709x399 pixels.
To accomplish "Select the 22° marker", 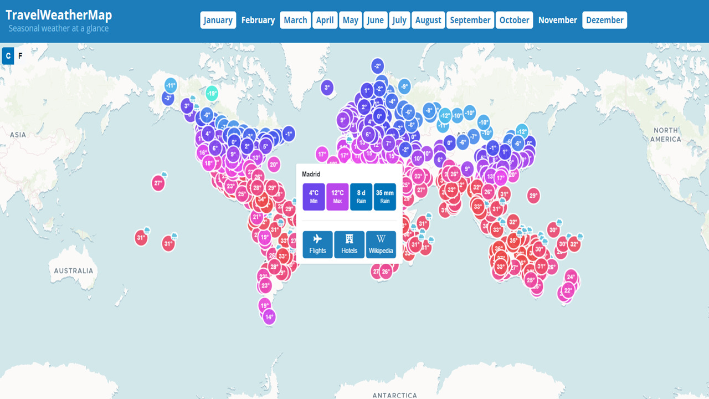I will (x=568, y=290).
